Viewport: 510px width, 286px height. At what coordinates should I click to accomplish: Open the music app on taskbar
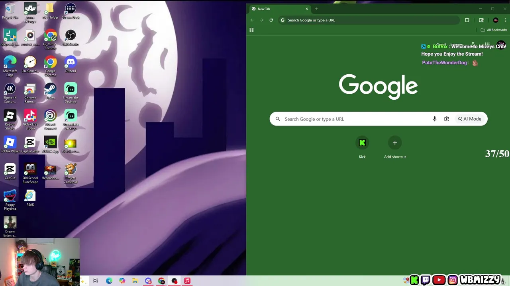[187, 281]
